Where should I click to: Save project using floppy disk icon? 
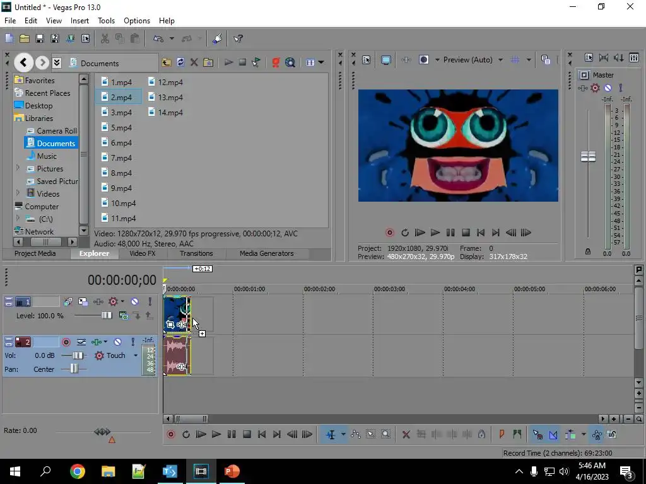[x=40, y=38]
